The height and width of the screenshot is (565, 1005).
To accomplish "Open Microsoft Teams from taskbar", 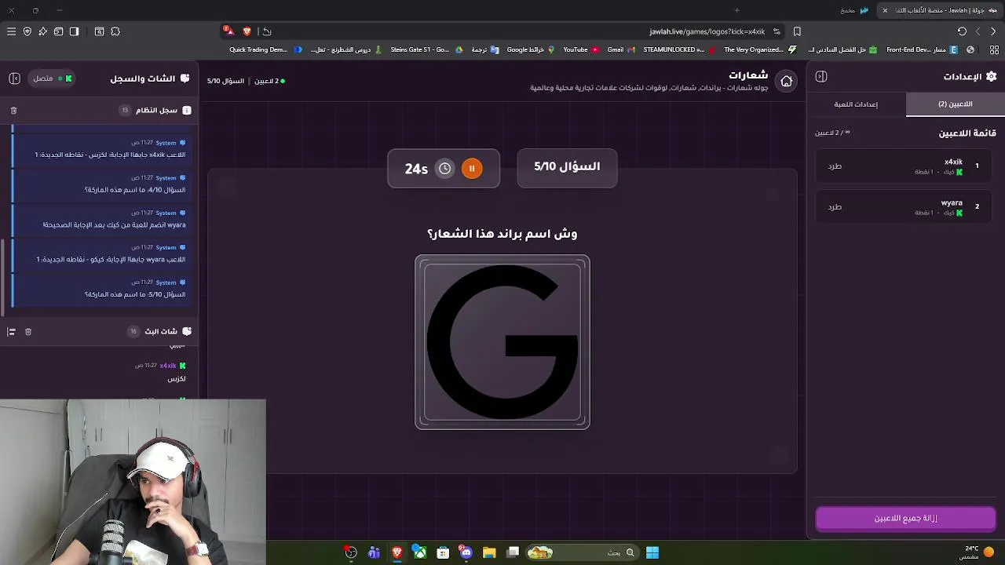I will 374,552.
